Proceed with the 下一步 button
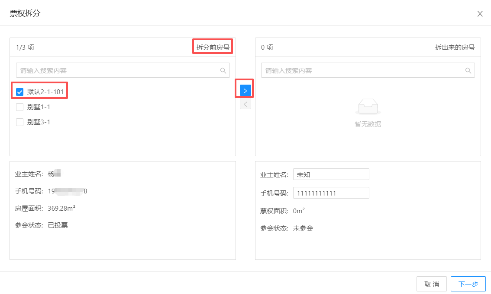This screenshot has width=491, height=294. pyautogui.click(x=468, y=284)
